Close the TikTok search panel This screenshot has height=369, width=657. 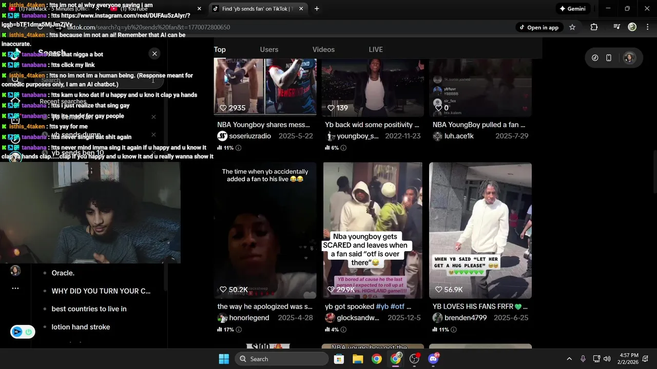154,54
